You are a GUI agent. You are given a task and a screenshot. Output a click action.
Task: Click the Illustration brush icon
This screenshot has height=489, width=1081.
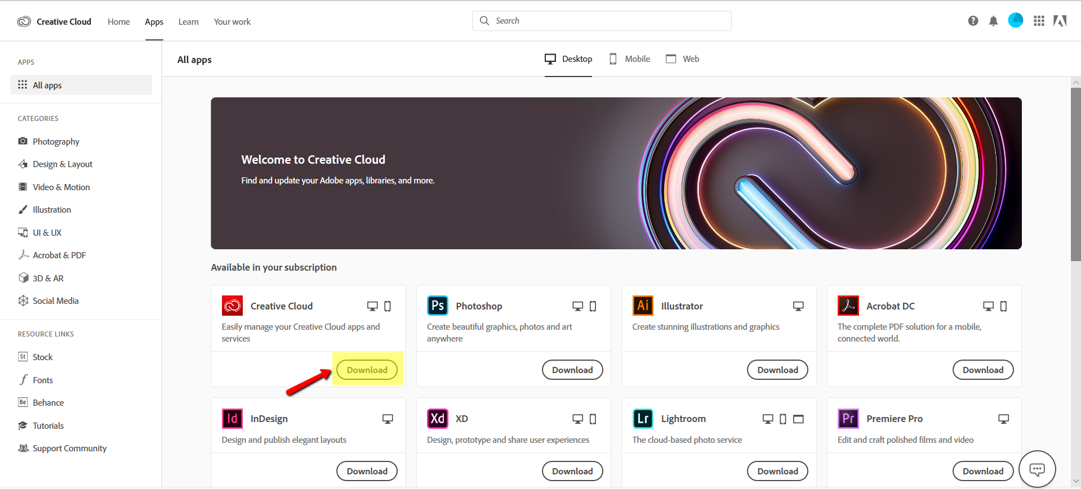[x=23, y=209]
